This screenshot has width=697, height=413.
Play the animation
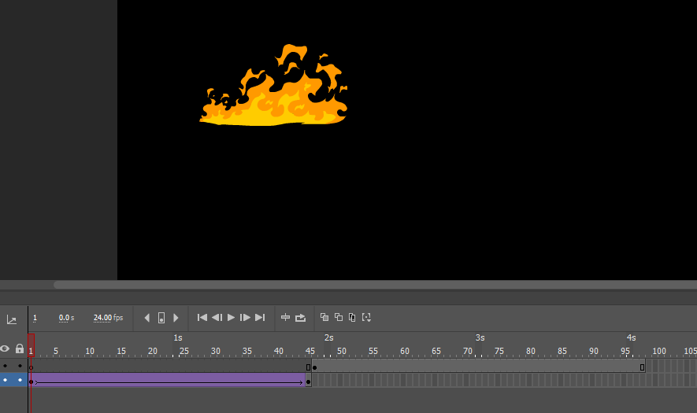[231, 318]
